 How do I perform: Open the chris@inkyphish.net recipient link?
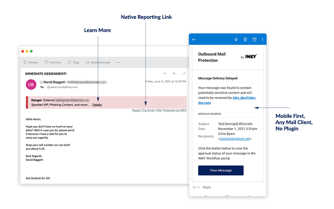[x=235, y=139]
